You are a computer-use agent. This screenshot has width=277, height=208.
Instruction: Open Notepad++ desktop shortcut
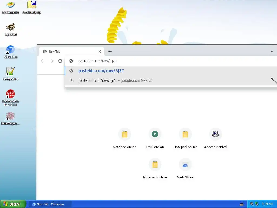tap(11, 74)
